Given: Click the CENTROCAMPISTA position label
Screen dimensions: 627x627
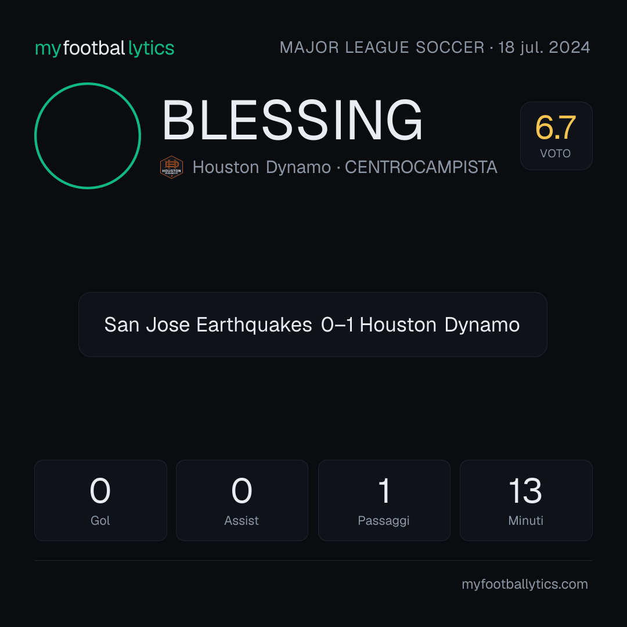Looking at the screenshot, I should click(421, 167).
